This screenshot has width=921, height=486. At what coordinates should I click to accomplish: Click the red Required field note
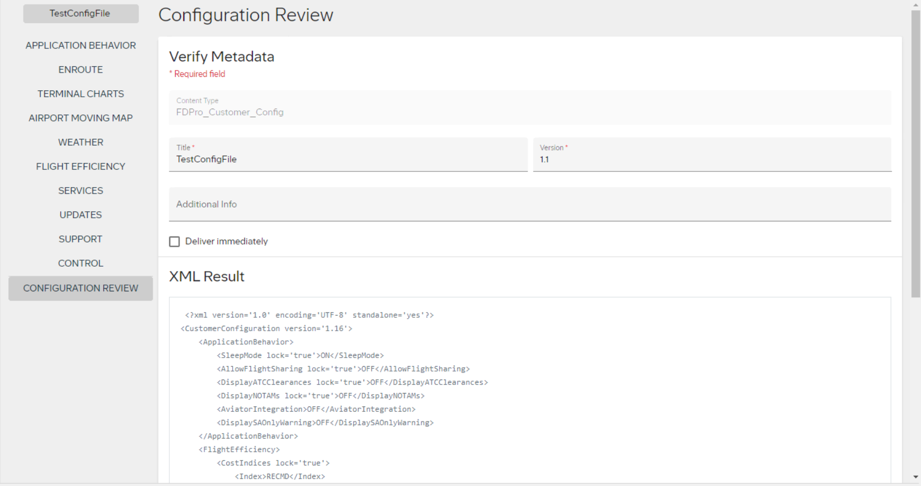(x=197, y=74)
